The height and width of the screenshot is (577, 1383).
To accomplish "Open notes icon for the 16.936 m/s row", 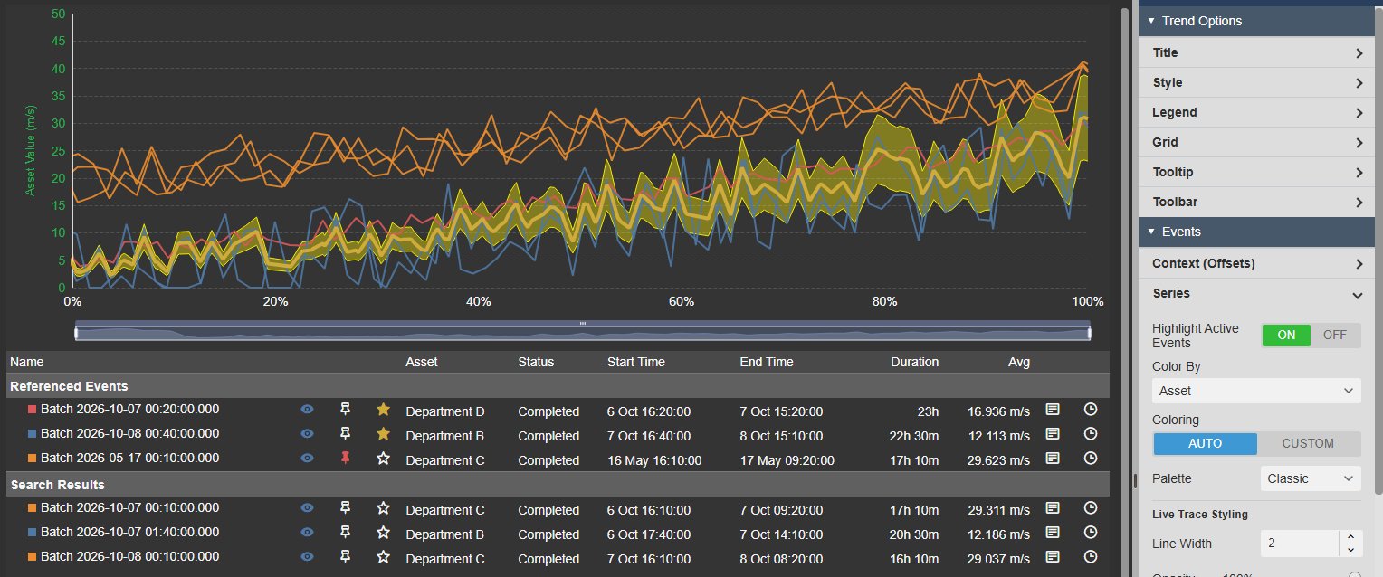I will 1053,410.
